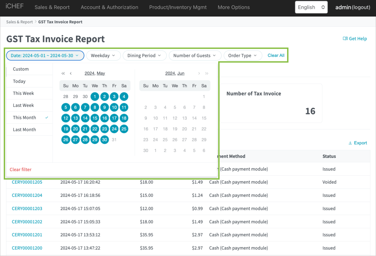Click the previous month arrow icon
This screenshot has width=376, height=256.
click(71, 73)
